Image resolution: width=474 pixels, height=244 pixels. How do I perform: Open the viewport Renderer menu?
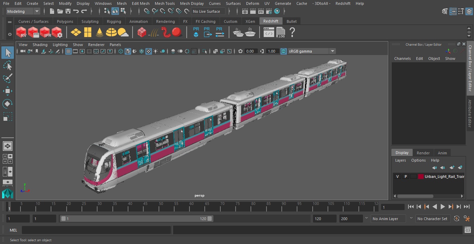96,45
